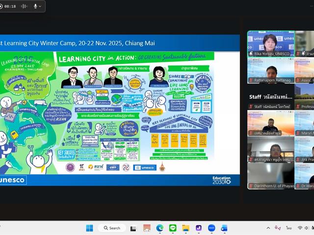Image resolution: width=314 pixels, height=235 pixels.
Task: Open the Outlook icon in taskbar
Action: (x=224, y=228)
